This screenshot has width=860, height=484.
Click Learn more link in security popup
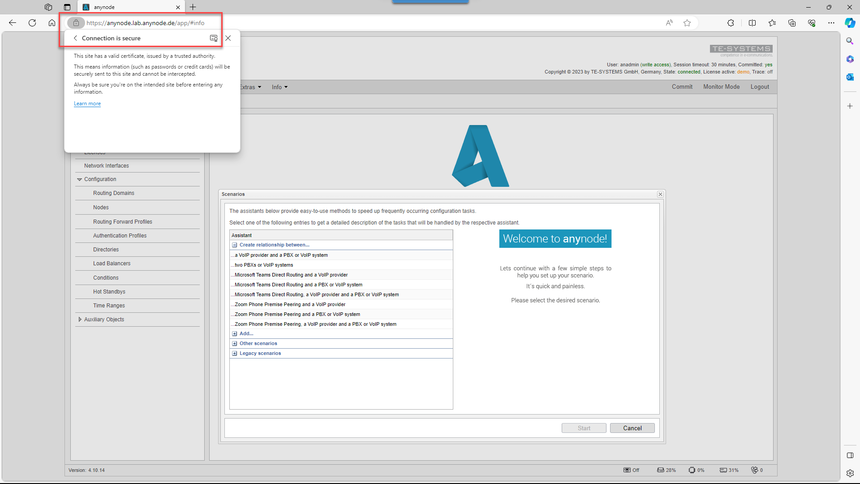87,103
